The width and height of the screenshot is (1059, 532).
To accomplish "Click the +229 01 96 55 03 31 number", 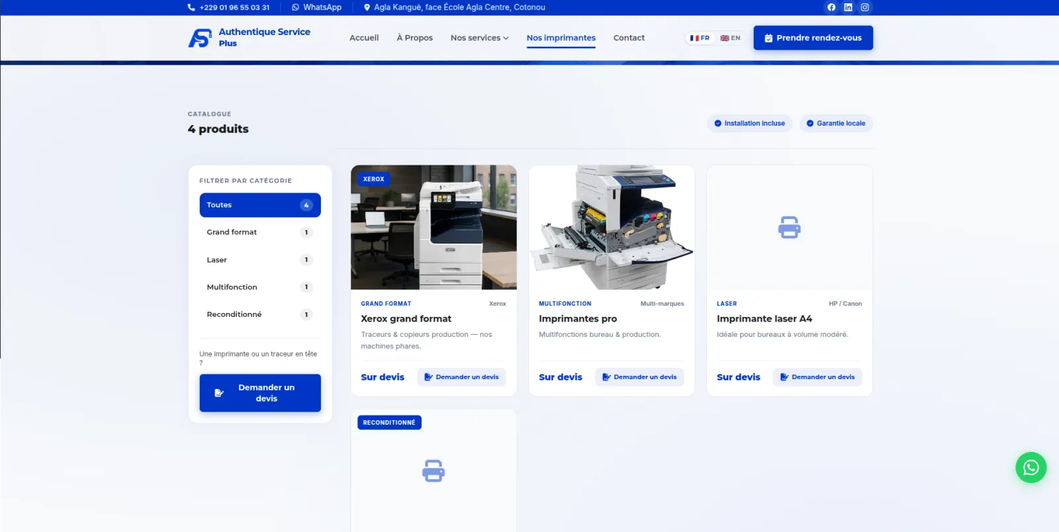I will coord(234,7).
